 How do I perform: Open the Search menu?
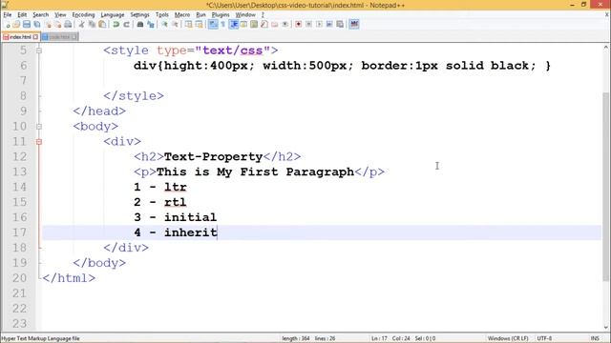(40, 15)
